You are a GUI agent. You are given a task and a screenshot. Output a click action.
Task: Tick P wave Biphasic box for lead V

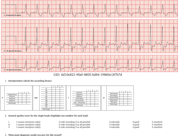coord(28,100)
